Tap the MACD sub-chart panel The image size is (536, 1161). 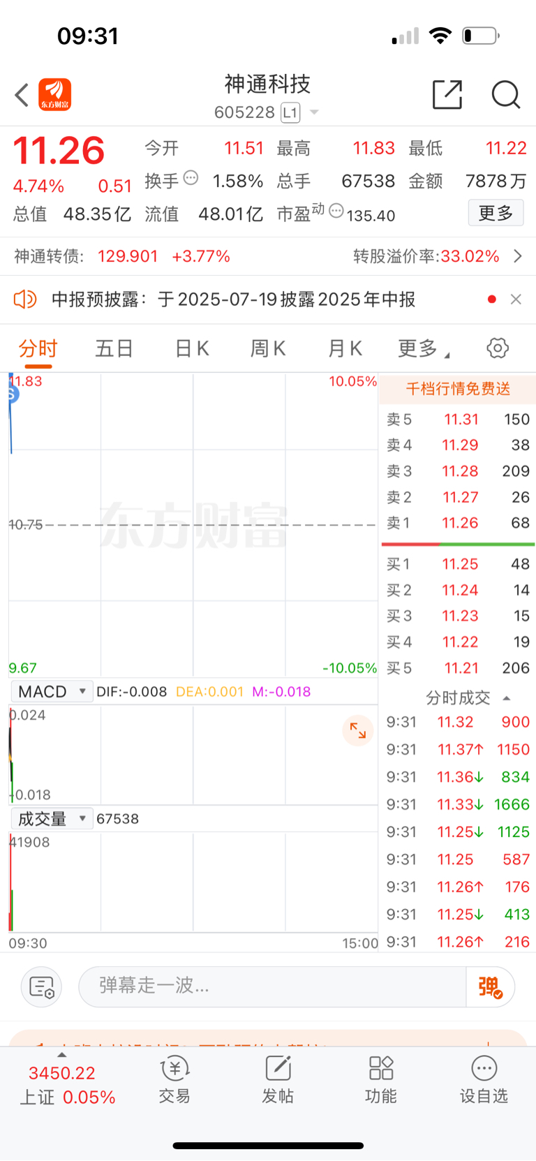[x=193, y=754]
